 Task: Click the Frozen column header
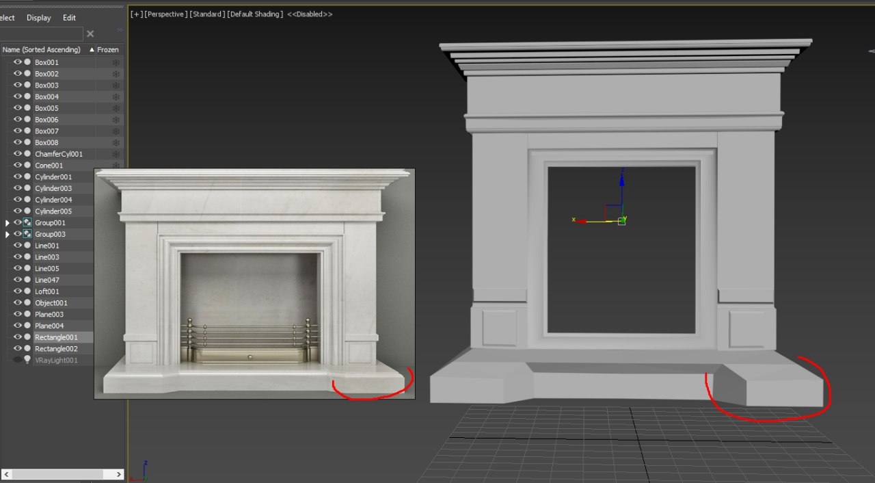[108, 50]
